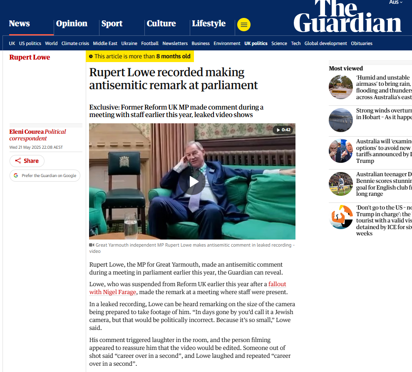Screen dimensions: 412x372
Task: Open the Opinion section tab
Action: coord(72,23)
